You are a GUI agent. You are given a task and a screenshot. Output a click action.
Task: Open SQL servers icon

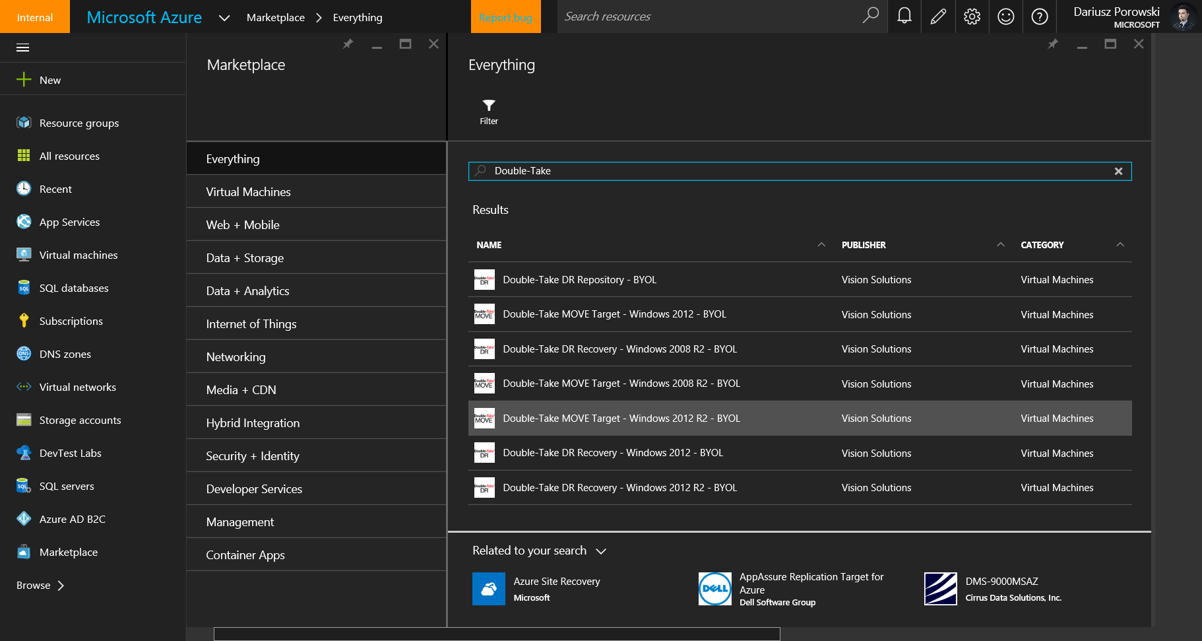point(24,486)
